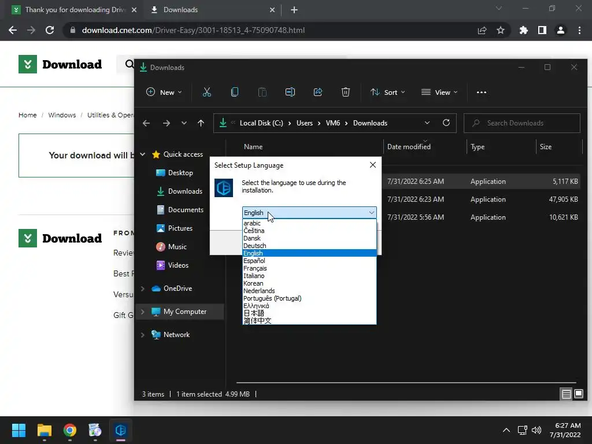Open the See more ellipsis menu
This screenshot has height=444, width=592.
pos(482,92)
